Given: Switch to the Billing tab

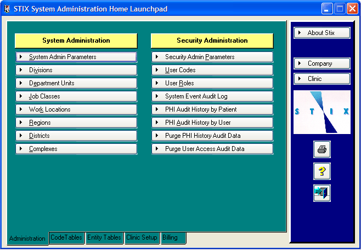Looking at the screenshot, I should point(173,237).
